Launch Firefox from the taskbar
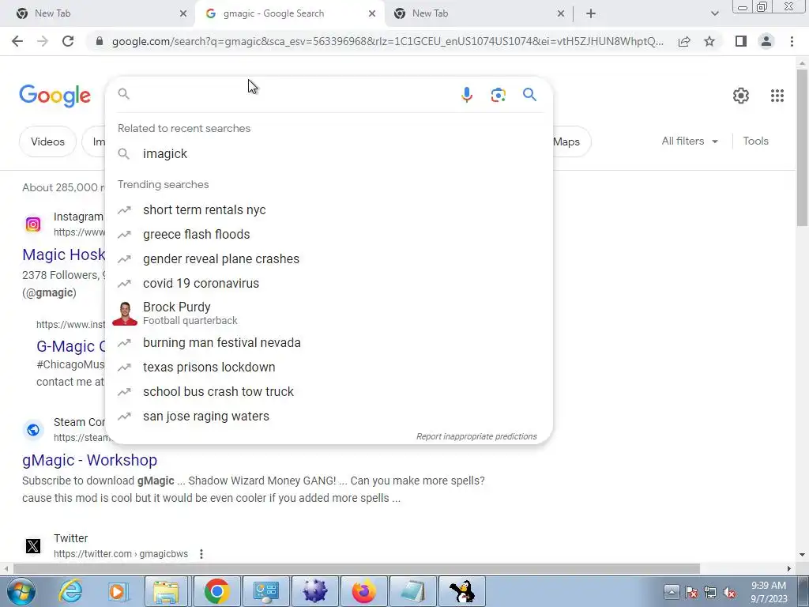Screen dimensions: 809x607 point(364,591)
